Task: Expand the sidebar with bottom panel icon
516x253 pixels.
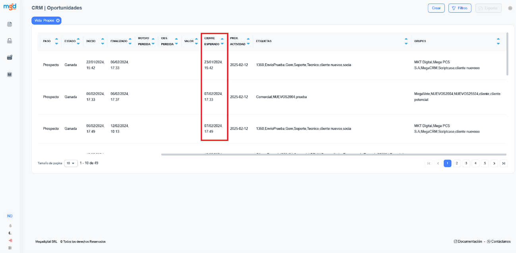Action: pyautogui.click(x=10, y=248)
